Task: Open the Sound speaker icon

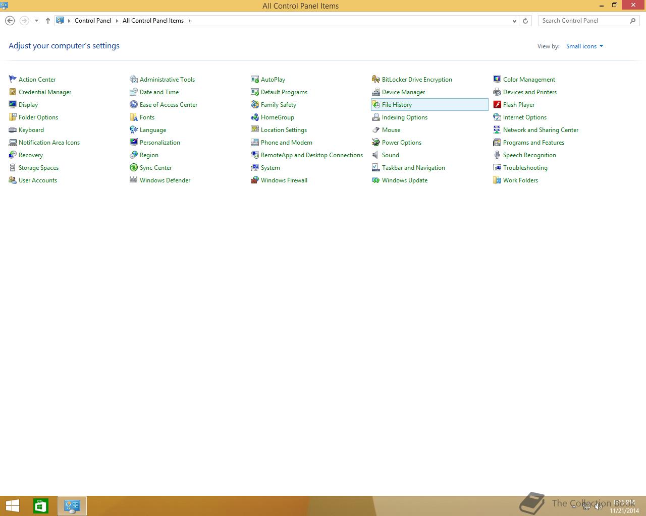Action: (x=376, y=155)
